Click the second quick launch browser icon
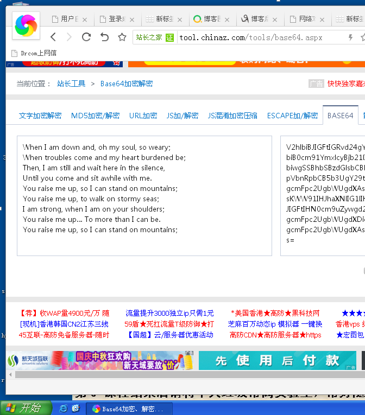The image size is (365, 415). (x=75, y=408)
